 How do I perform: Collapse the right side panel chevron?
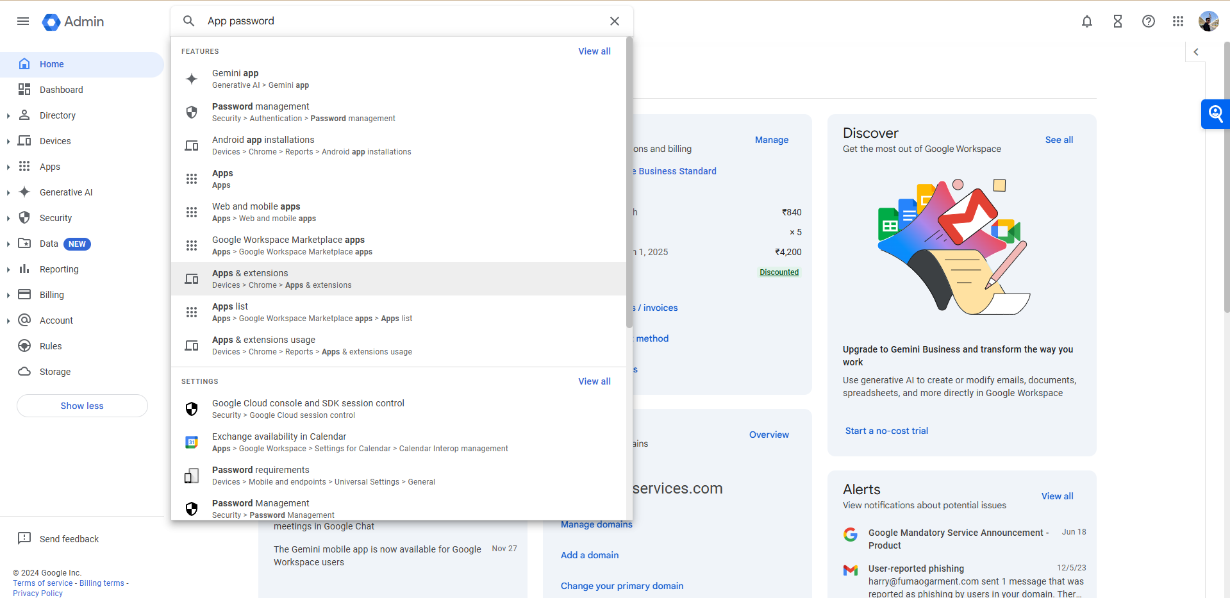(x=1195, y=52)
